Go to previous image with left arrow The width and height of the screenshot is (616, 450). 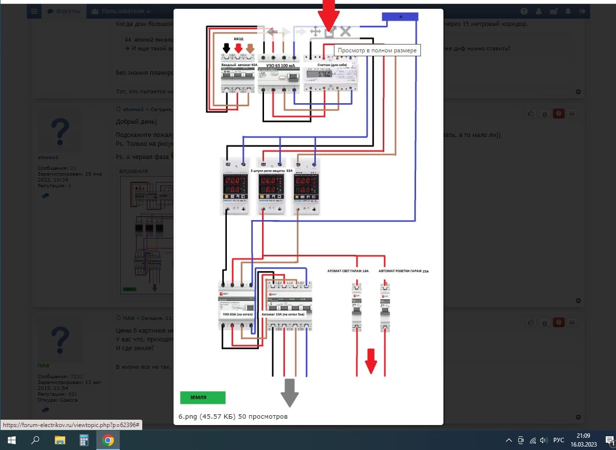pos(272,32)
